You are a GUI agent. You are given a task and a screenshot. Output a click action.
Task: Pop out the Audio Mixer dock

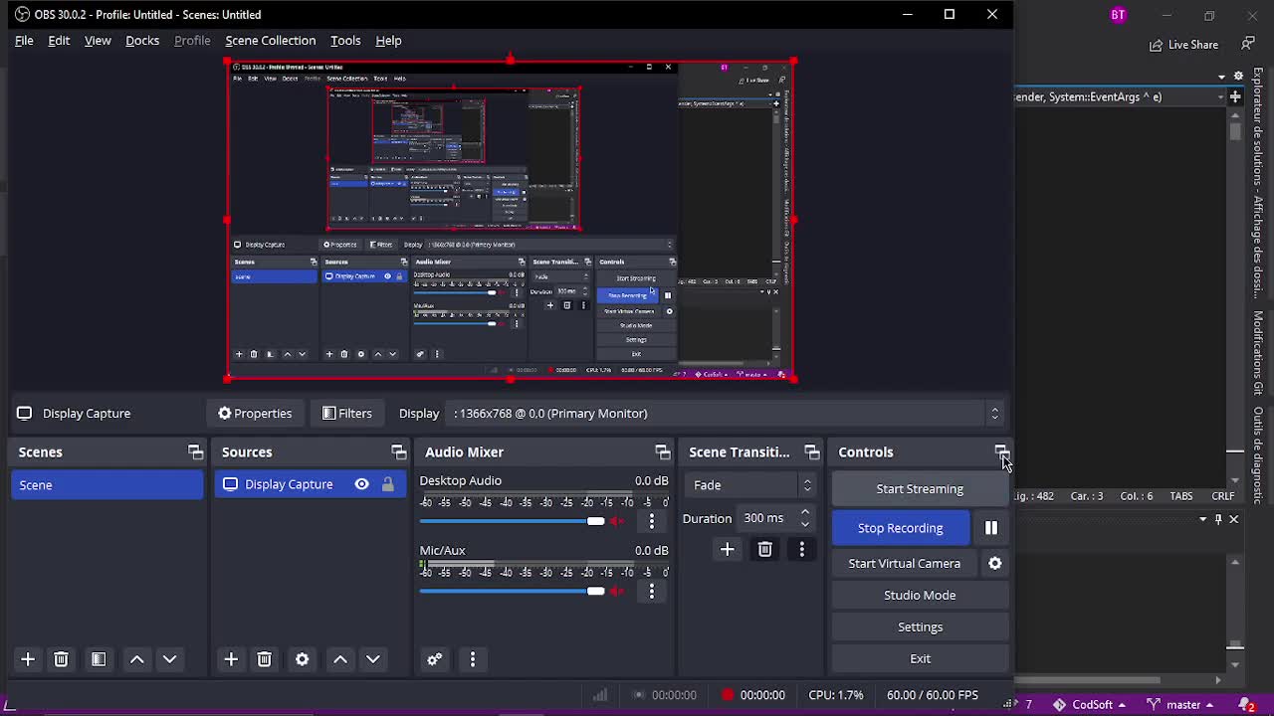click(662, 452)
